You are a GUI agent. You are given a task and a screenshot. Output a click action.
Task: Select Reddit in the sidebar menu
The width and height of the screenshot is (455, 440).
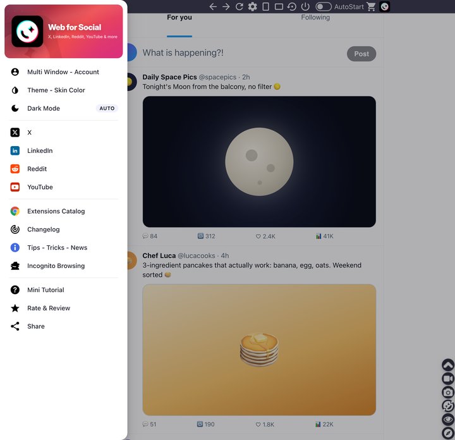tap(64, 169)
